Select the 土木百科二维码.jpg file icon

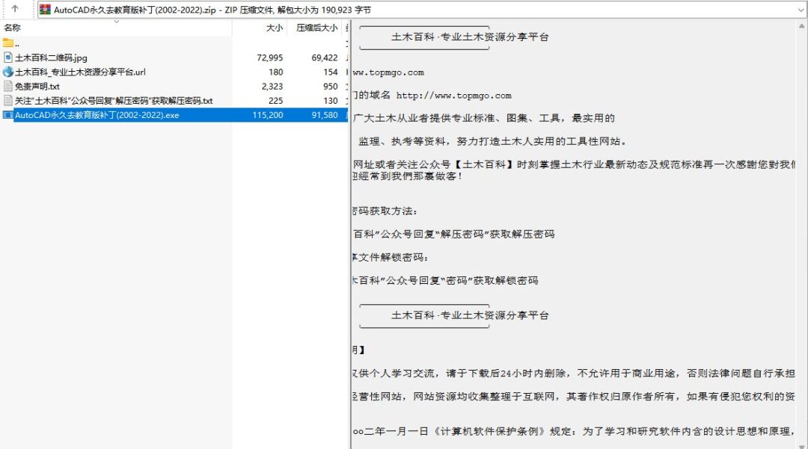8,58
